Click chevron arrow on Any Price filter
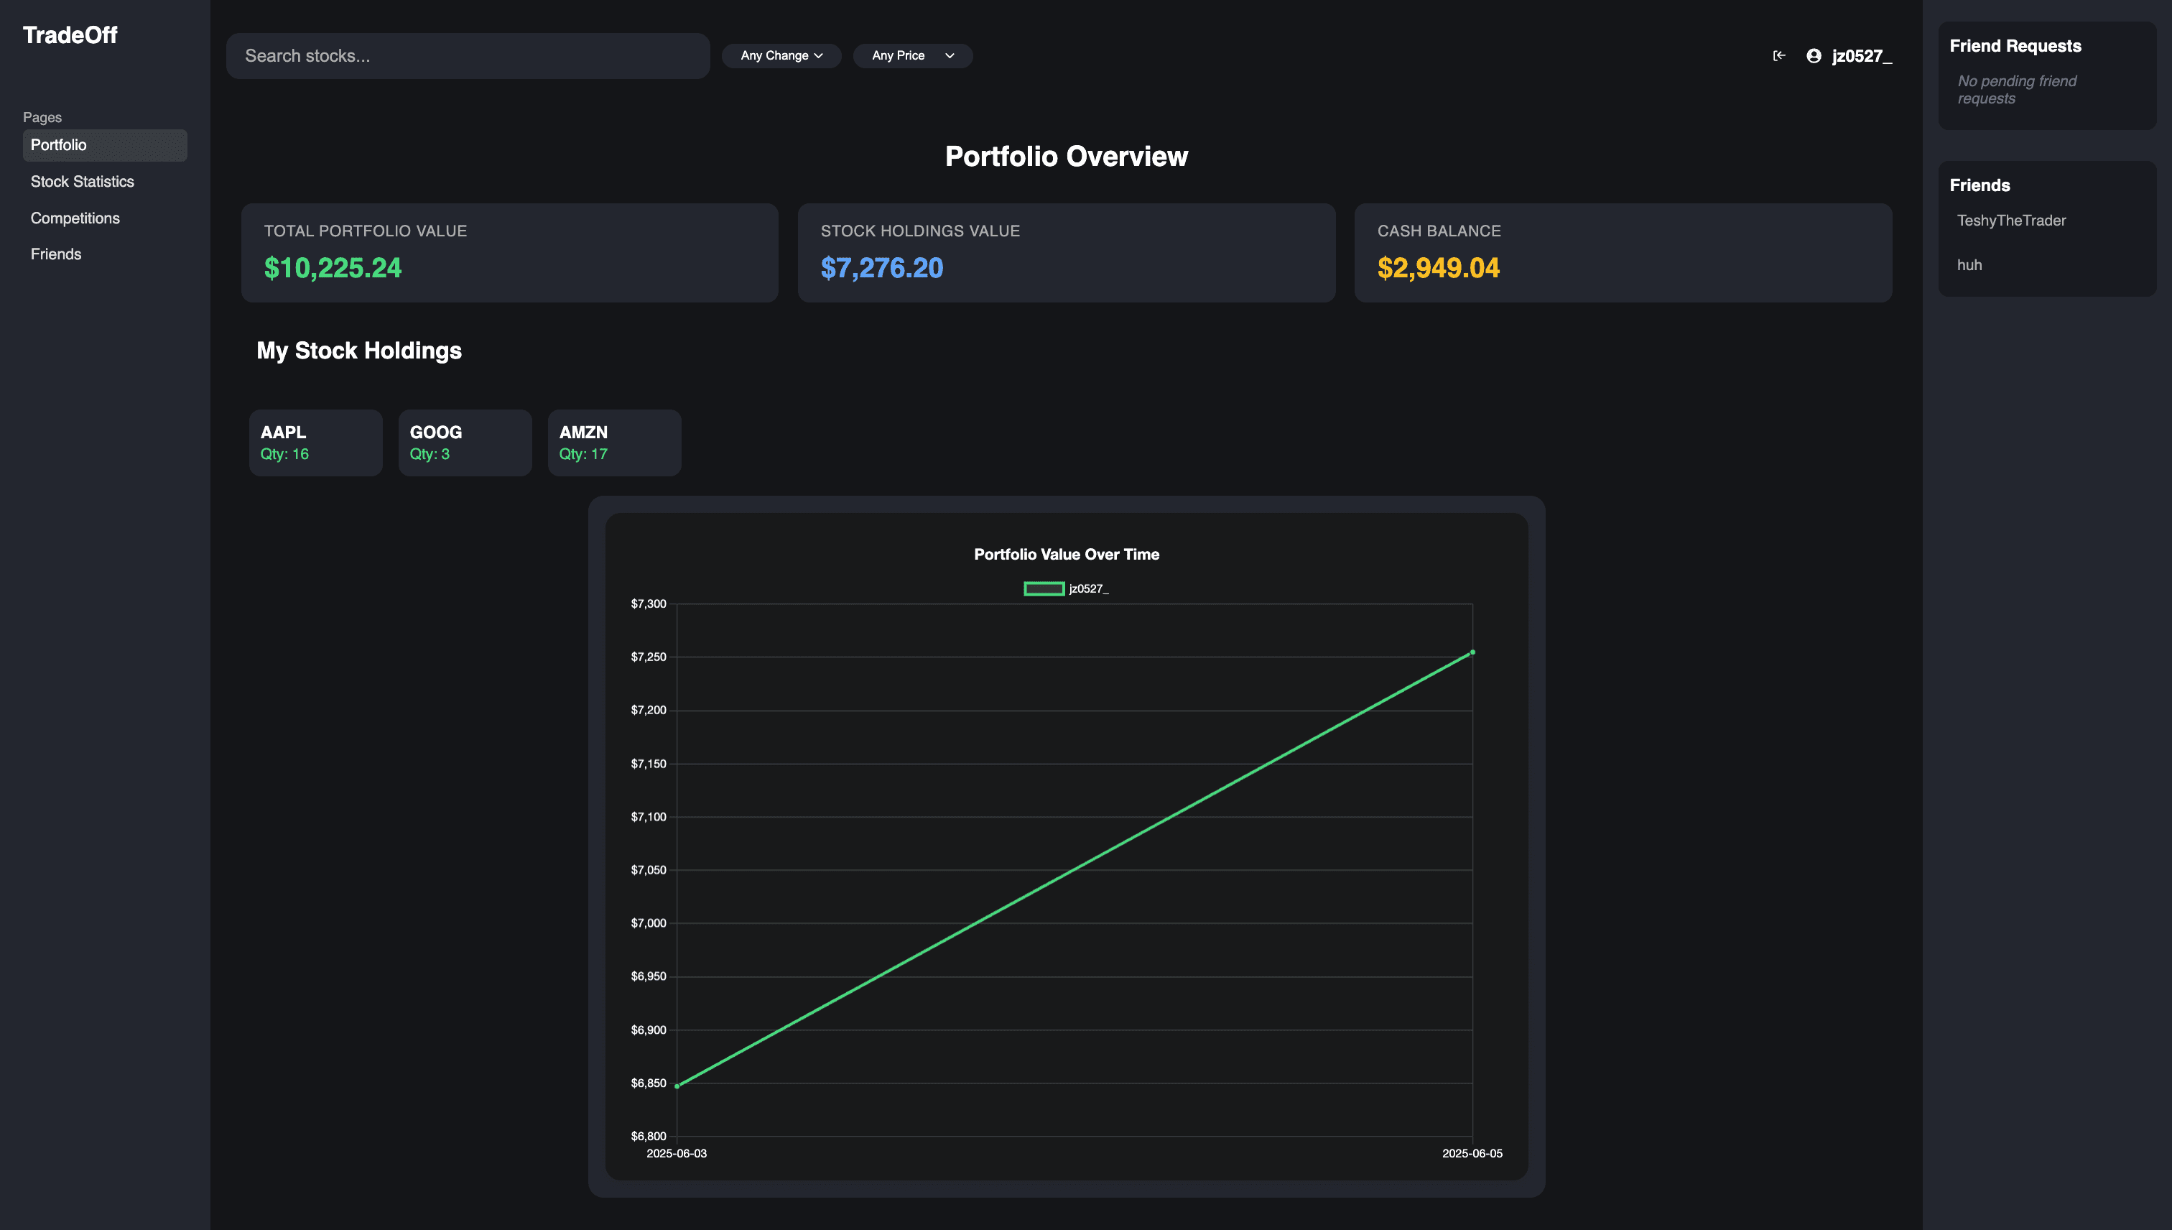 pyautogui.click(x=950, y=56)
